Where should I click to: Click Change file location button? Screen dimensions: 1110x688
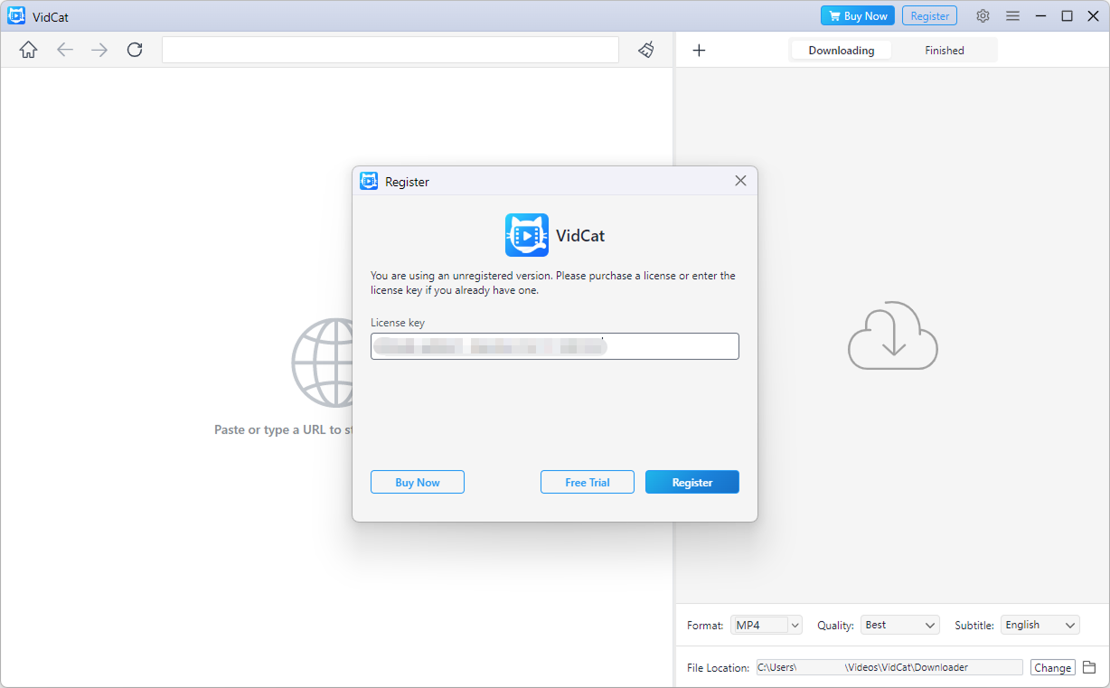(x=1052, y=667)
